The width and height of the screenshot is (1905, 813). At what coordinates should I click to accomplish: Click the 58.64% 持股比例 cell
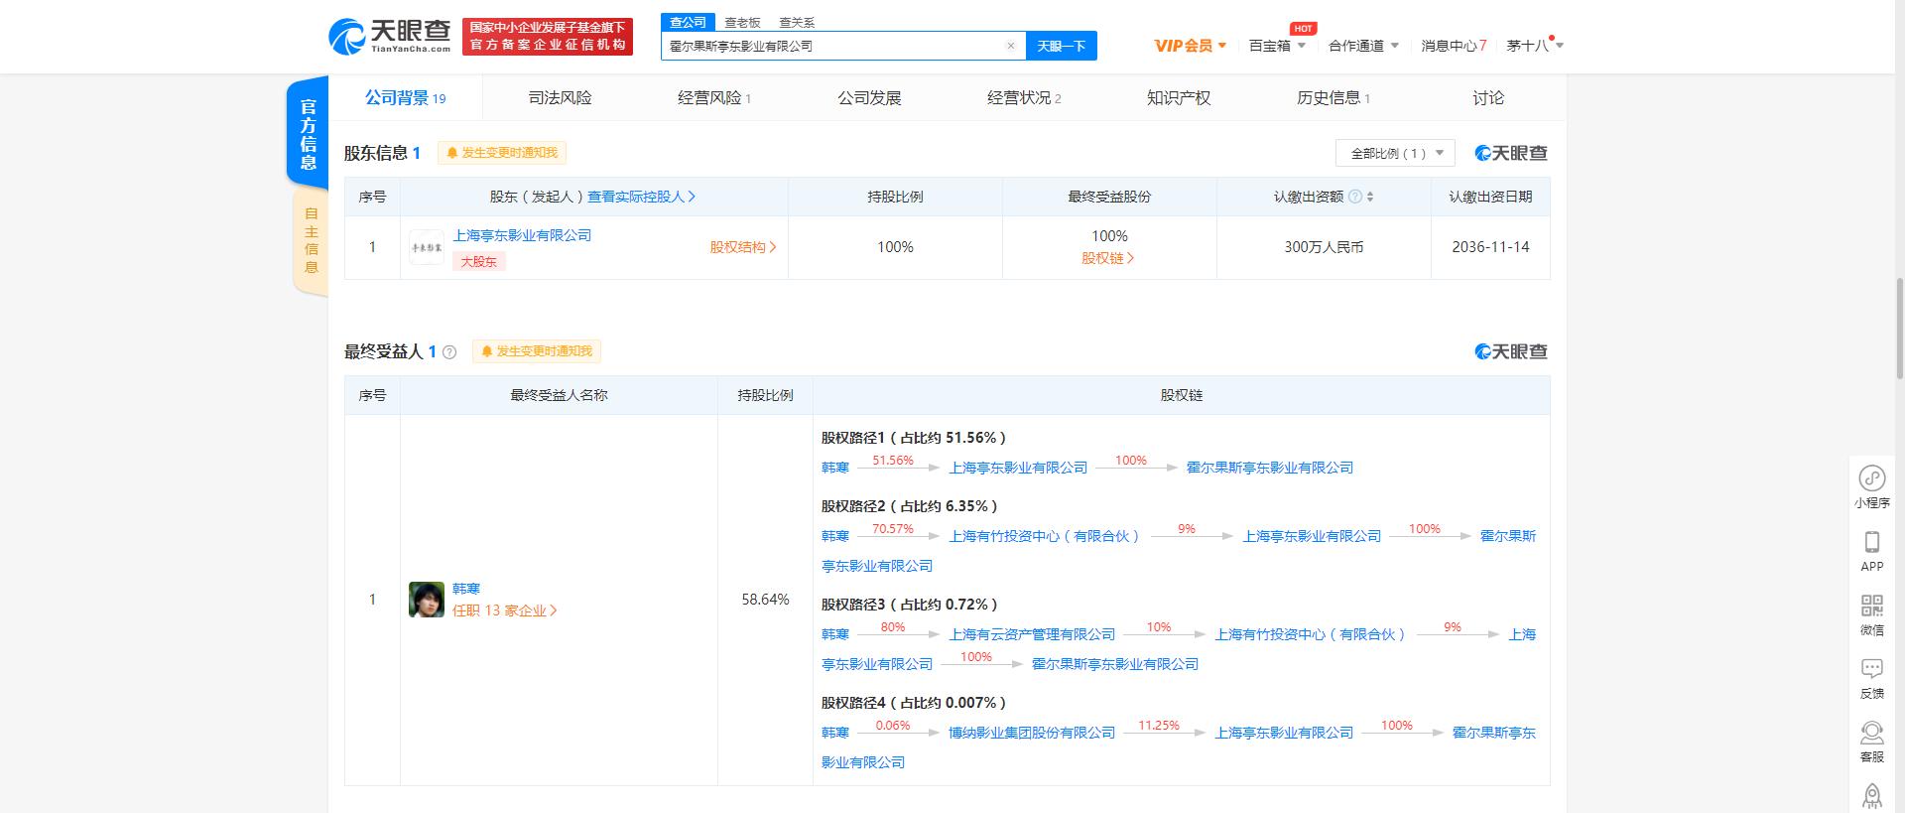(765, 600)
